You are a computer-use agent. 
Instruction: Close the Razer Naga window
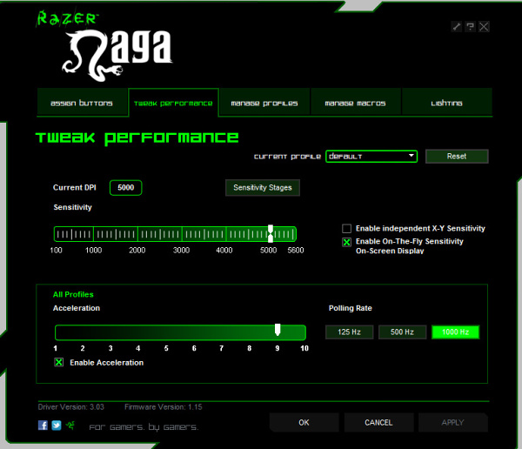click(x=484, y=27)
